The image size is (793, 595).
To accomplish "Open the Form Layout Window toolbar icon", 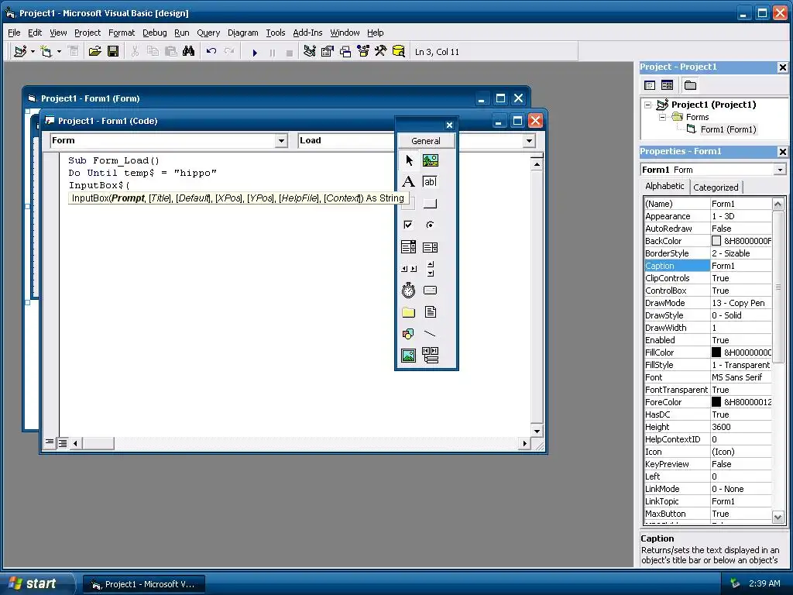I will pos(345,51).
